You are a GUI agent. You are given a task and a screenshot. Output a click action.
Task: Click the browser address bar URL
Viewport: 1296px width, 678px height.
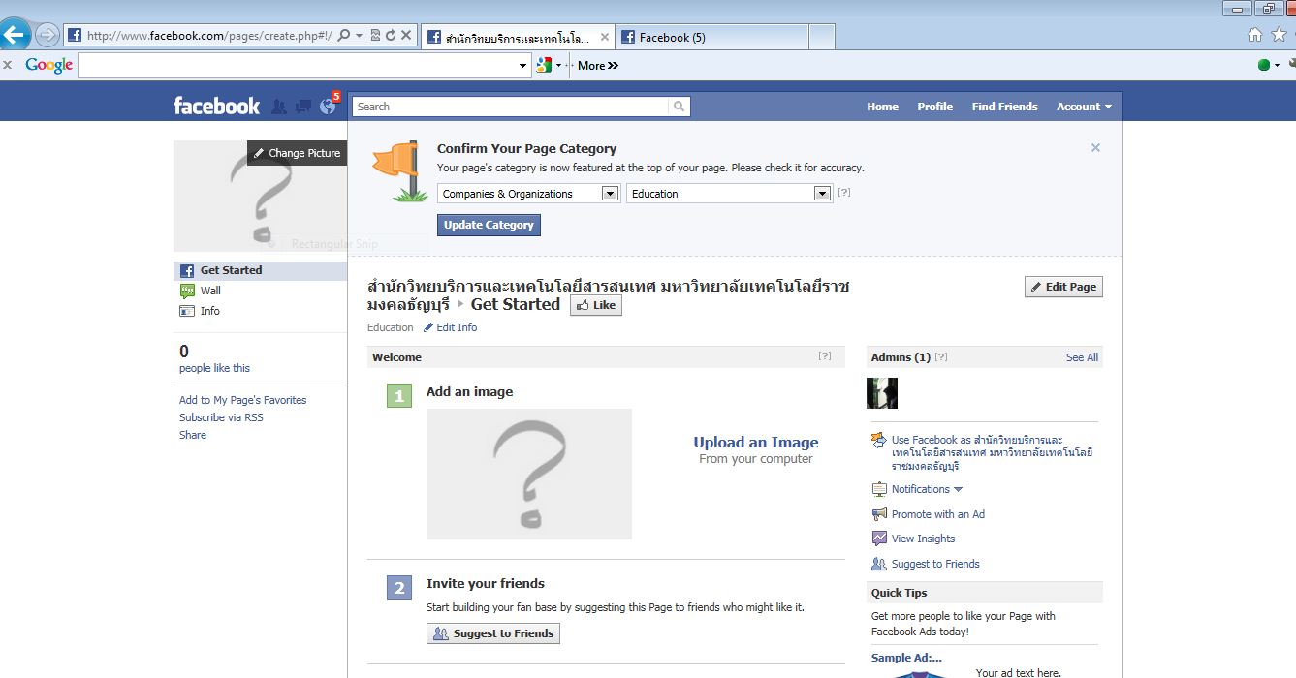[208, 36]
